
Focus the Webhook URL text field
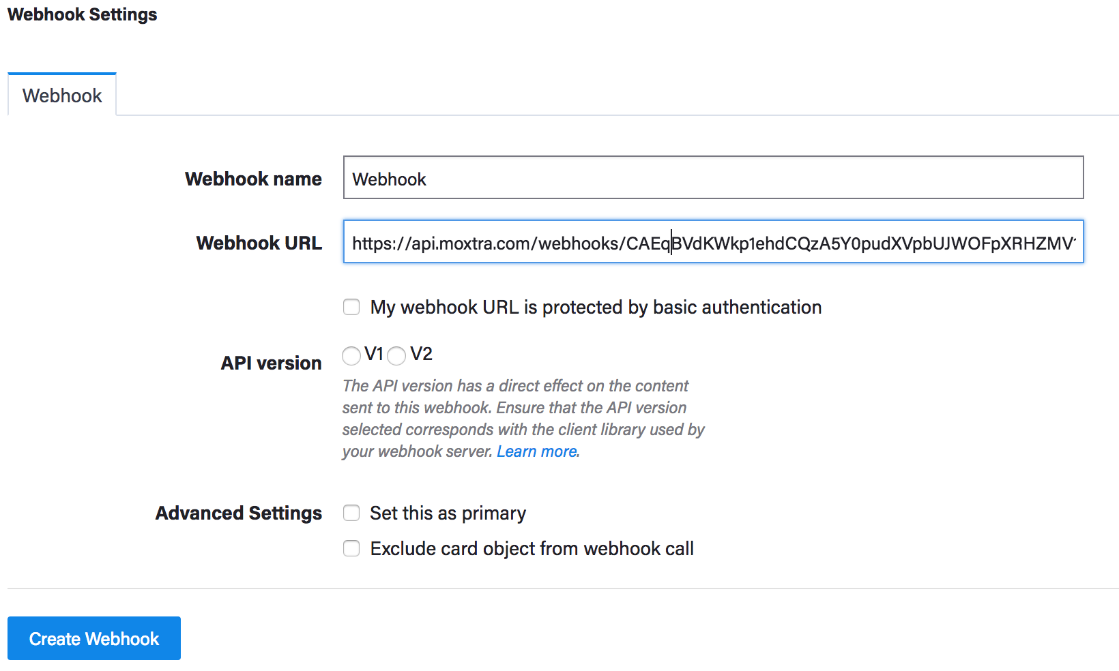[x=713, y=242]
